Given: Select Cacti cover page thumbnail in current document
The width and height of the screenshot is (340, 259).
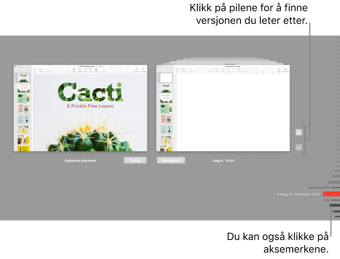Looking at the screenshot, I should (23, 78).
